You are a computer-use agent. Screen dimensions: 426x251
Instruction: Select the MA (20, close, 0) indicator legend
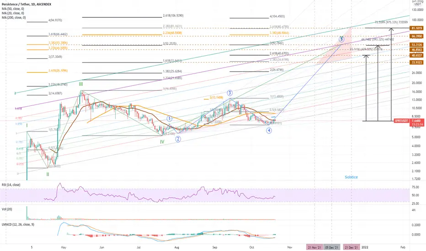coord(13,13)
